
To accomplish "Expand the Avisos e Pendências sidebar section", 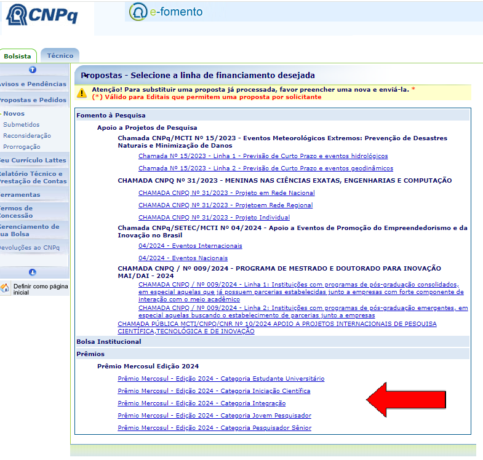I will coord(33,84).
